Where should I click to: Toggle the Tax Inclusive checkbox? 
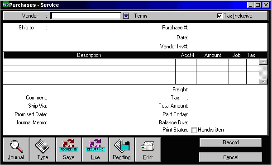220,16
